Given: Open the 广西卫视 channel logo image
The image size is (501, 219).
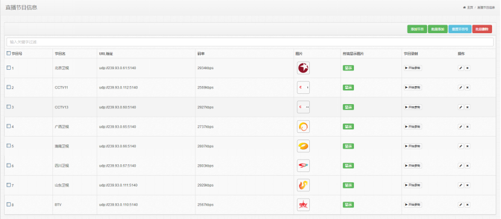Looking at the screenshot, I should pos(303,126).
